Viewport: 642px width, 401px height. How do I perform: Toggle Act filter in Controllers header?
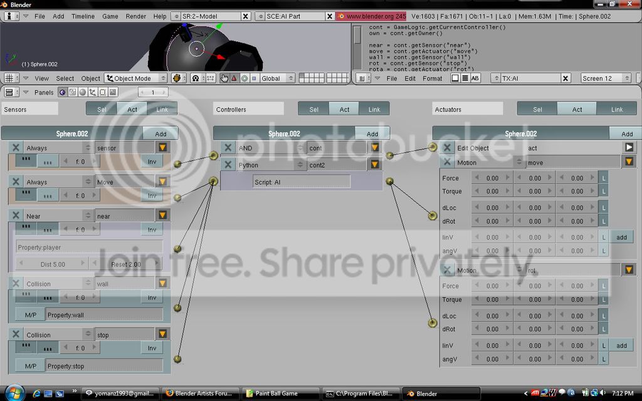coord(344,109)
